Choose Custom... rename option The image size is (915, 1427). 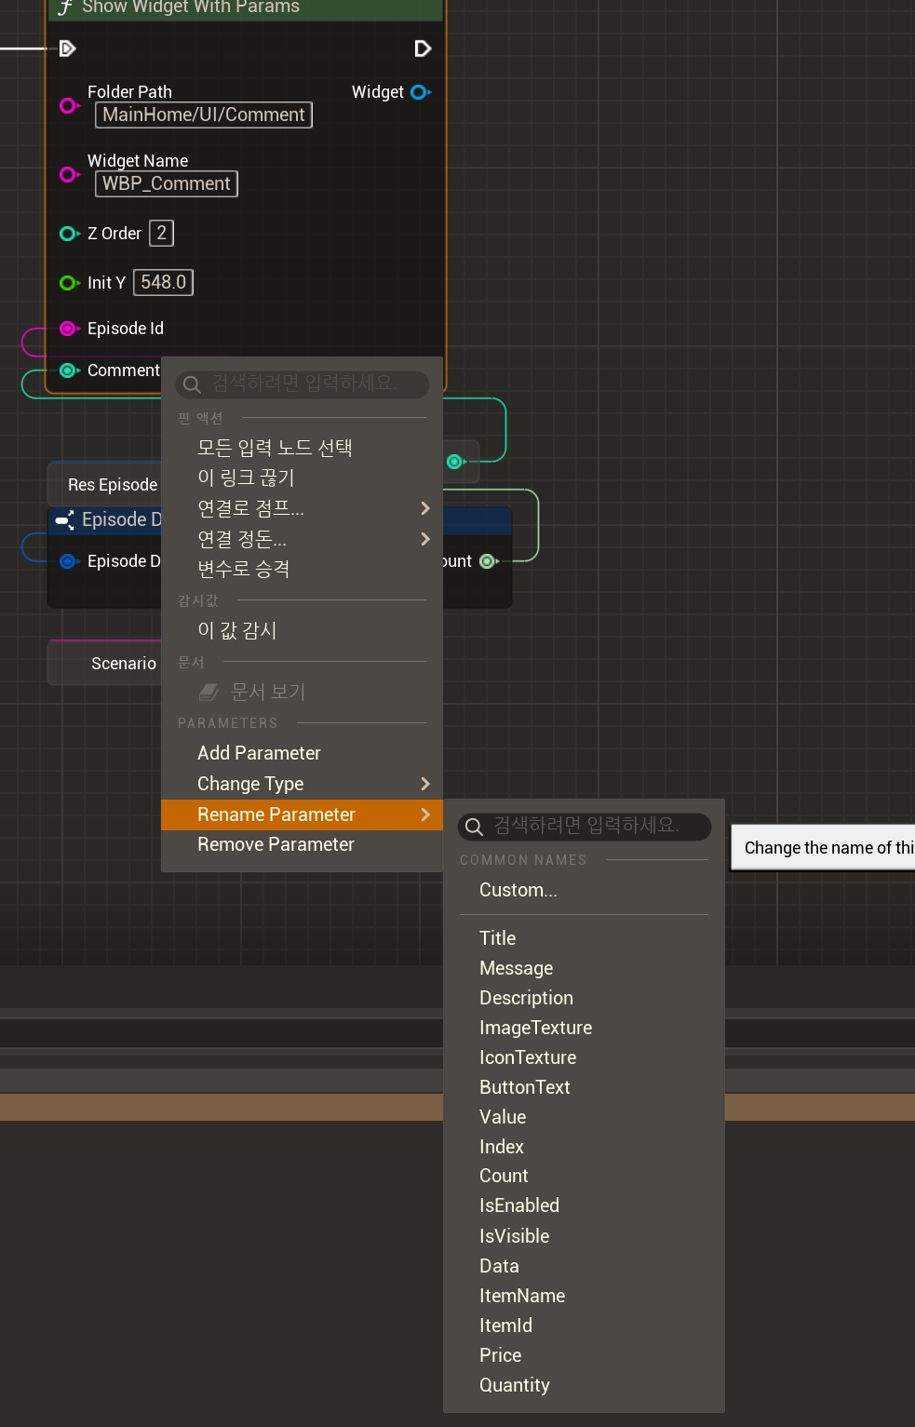pos(518,890)
